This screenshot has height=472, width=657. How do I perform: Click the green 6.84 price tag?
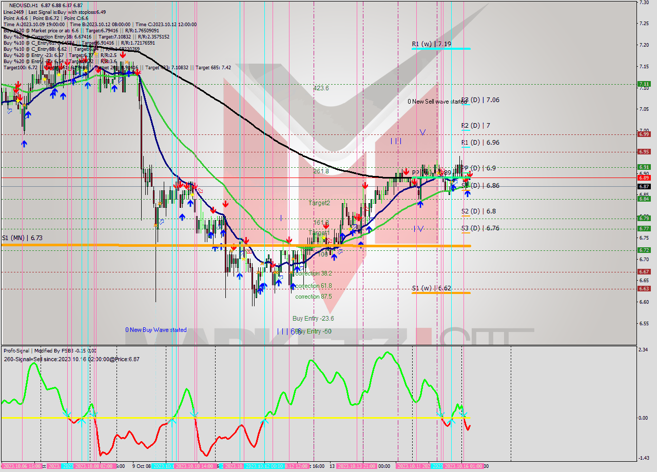644,199
